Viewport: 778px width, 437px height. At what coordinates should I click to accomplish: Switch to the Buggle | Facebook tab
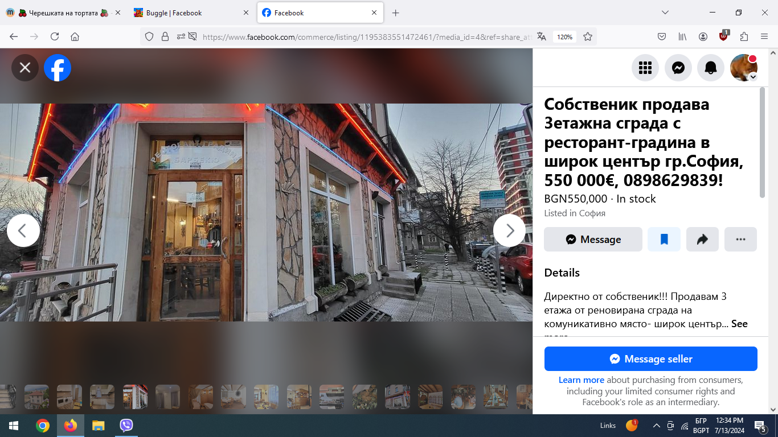(187, 13)
